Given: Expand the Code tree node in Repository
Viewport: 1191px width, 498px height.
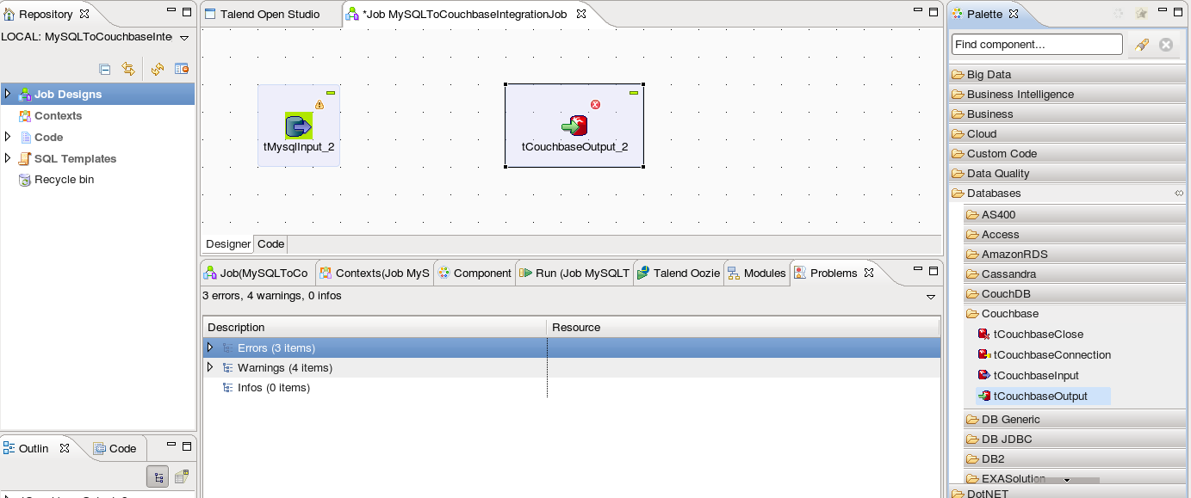Looking at the screenshot, I should (8, 137).
